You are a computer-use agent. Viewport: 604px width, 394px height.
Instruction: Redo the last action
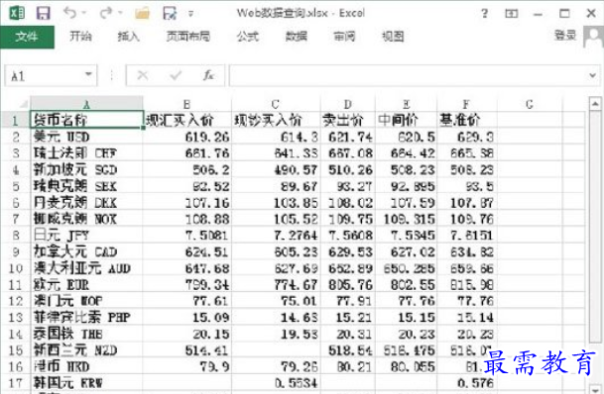(105, 13)
